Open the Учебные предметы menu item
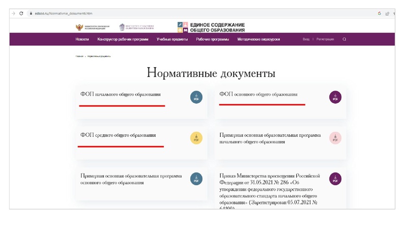 172,39
